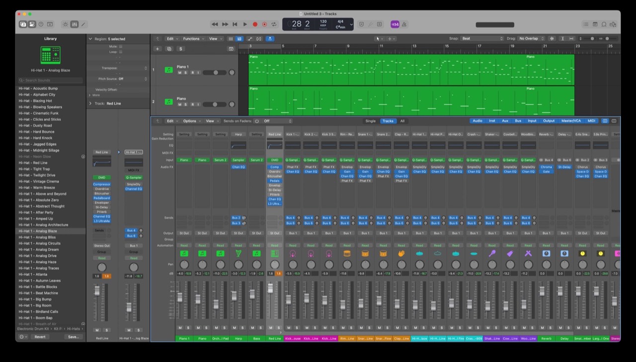Switch the mixer to Single view

tap(371, 121)
